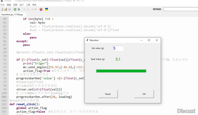Click the '#float(val)*iset' comment line
The image size is (198, 115).
click(x=30, y=82)
